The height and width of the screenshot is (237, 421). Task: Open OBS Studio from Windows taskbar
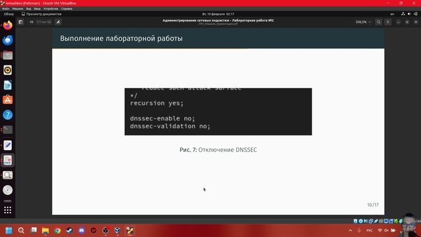(x=106, y=230)
